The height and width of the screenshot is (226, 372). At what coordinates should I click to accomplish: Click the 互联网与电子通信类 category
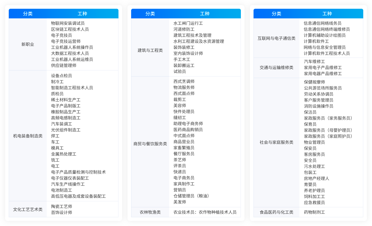[276, 38]
